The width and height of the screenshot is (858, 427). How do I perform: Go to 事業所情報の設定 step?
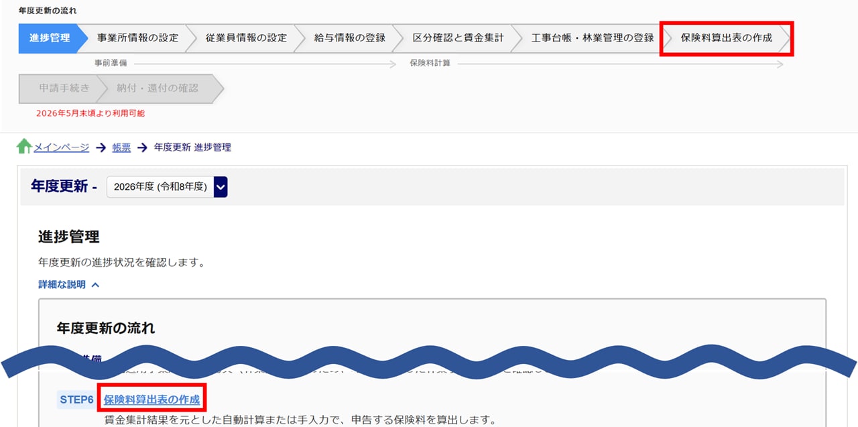click(137, 38)
